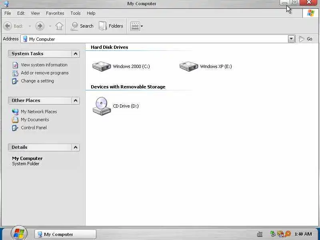Click the 1:40 AM taskbar clock
This screenshot has height=240, width=320.
(x=303, y=234)
